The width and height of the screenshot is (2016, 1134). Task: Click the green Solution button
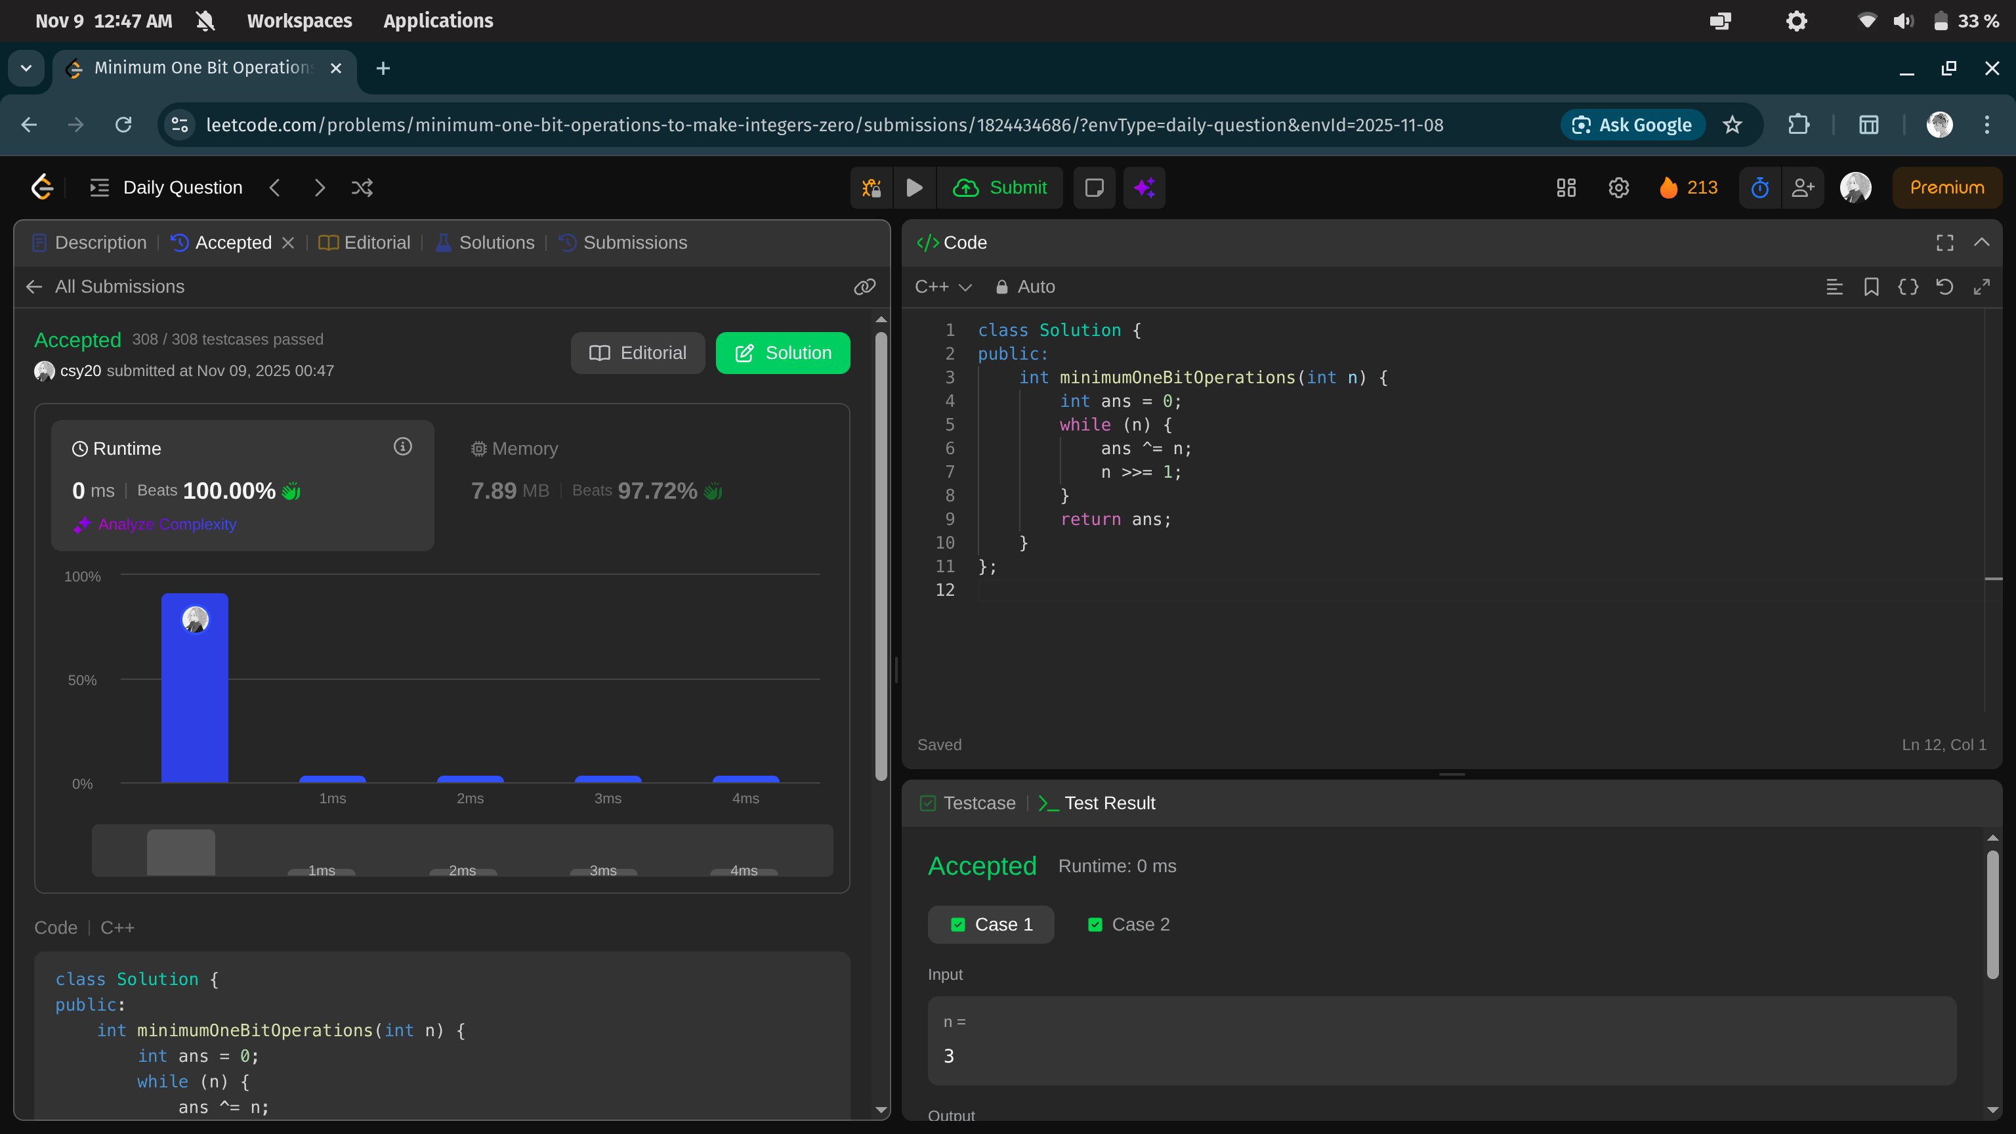point(783,353)
